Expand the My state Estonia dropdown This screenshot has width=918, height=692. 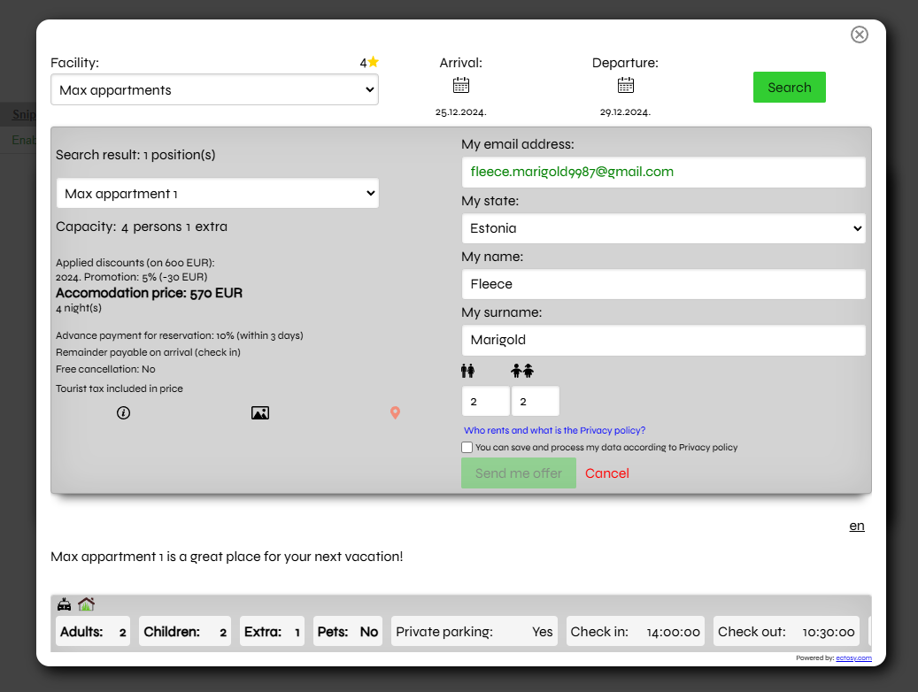tap(663, 228)
